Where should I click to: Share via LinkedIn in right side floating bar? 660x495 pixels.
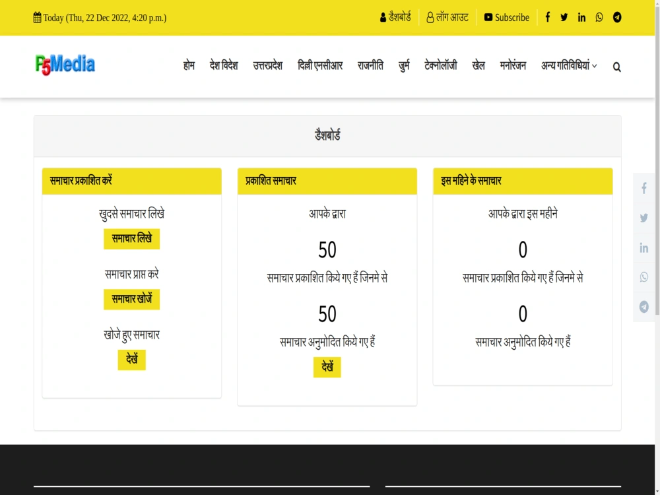(643, 247)
